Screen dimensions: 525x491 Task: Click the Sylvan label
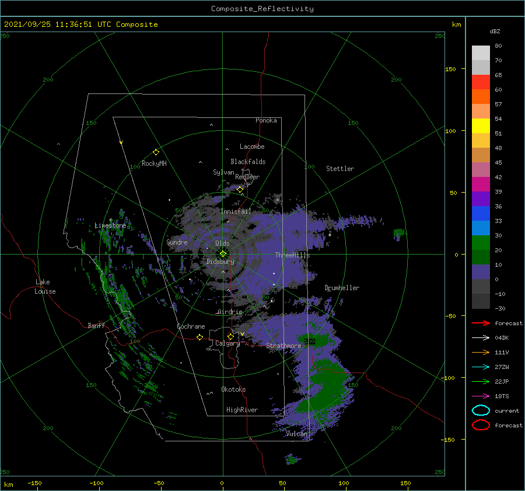pos(223,172)
